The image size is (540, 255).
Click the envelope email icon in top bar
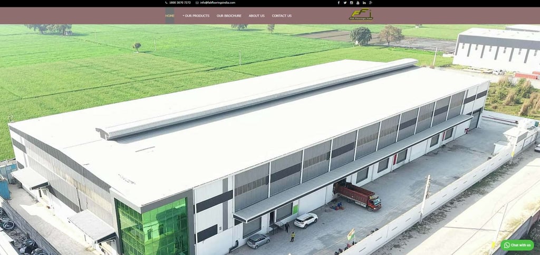[x=197, y=3]
